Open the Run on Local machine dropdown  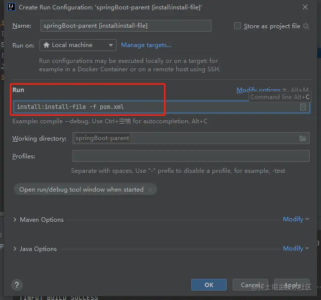(x=78, y=45)
